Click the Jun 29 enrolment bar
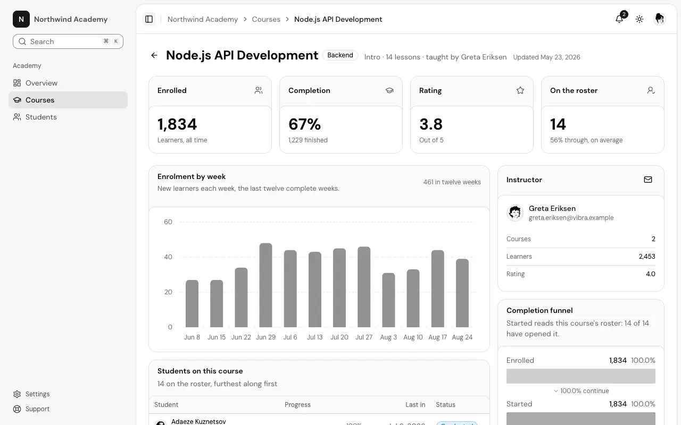 tap(265, 285)
